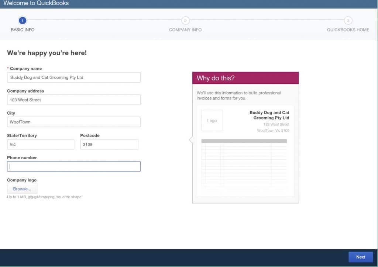Click the 'State/Territory' label
Screen dimensions: 378x267
tap(22, 136)
